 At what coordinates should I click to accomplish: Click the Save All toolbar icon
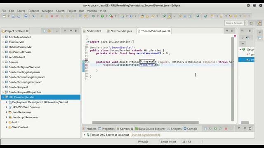18,16
